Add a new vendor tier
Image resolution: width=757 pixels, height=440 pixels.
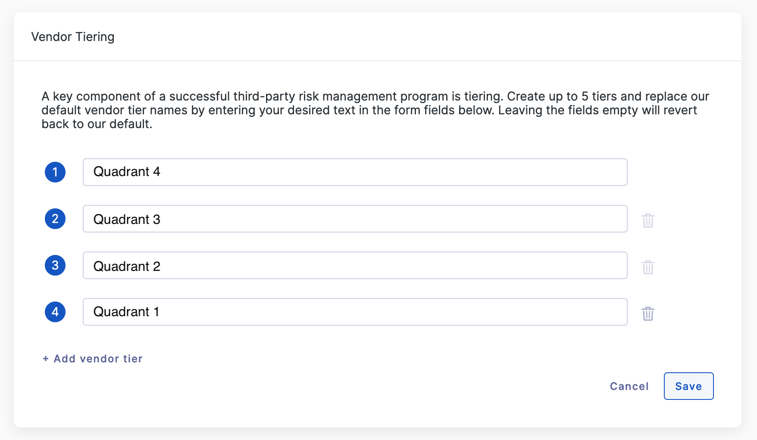tap(93, 359)
